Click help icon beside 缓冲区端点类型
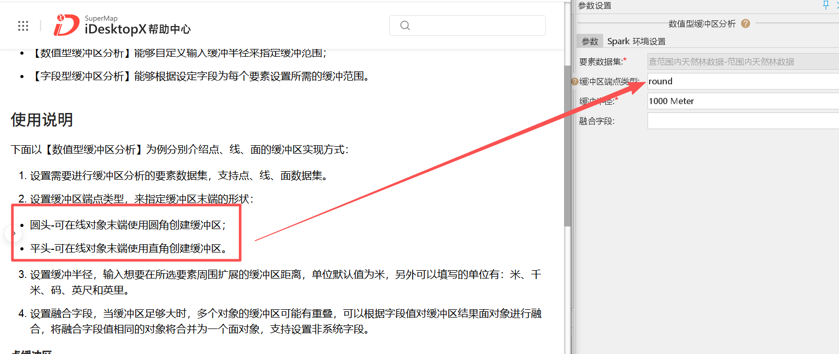 [574, 82]
